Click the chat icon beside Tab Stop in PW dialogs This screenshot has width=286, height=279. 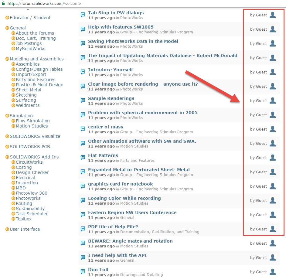(x=83, y=15)
